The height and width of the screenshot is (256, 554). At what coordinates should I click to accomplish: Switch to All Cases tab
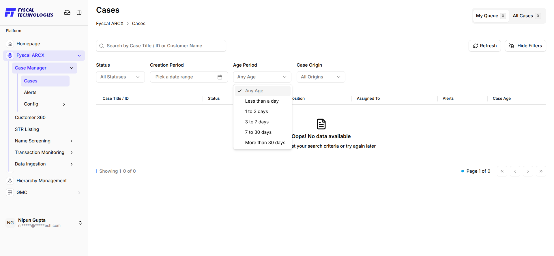pos(527,16)
